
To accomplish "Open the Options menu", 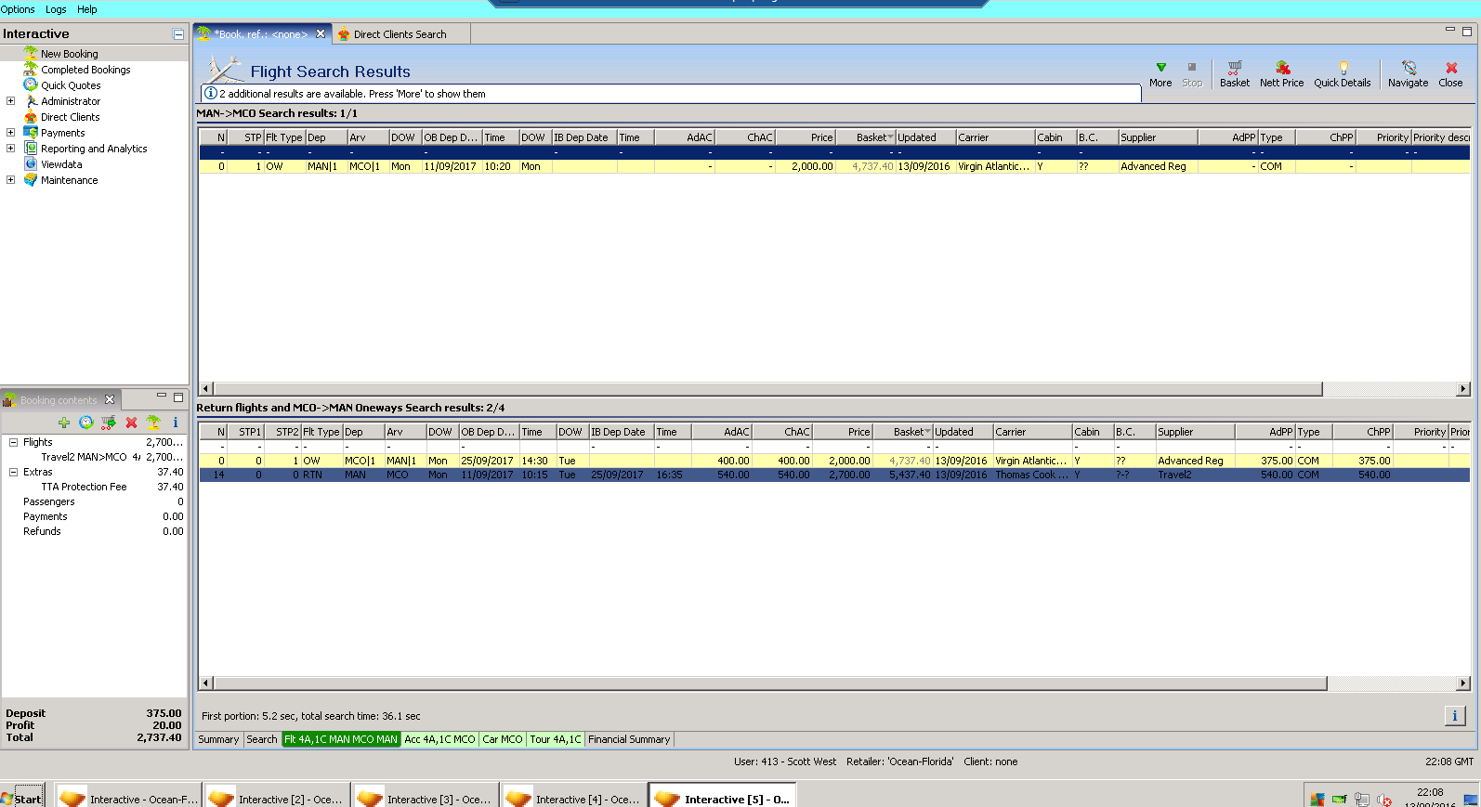I will (18, 9).
